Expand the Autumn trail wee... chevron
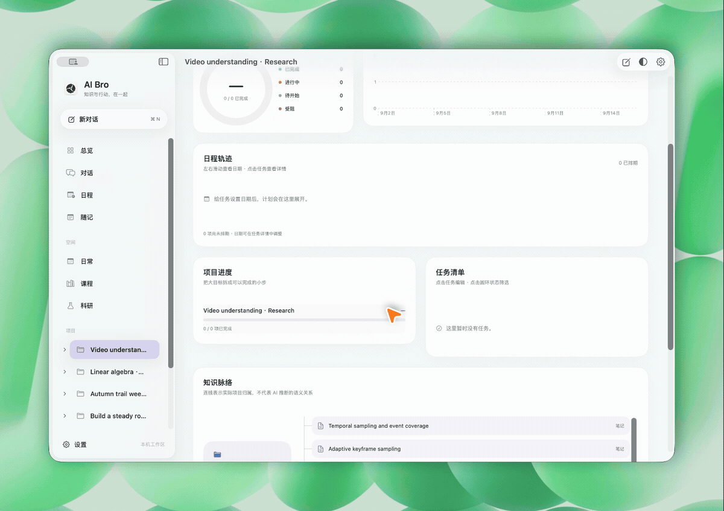 tap(65, 394)
